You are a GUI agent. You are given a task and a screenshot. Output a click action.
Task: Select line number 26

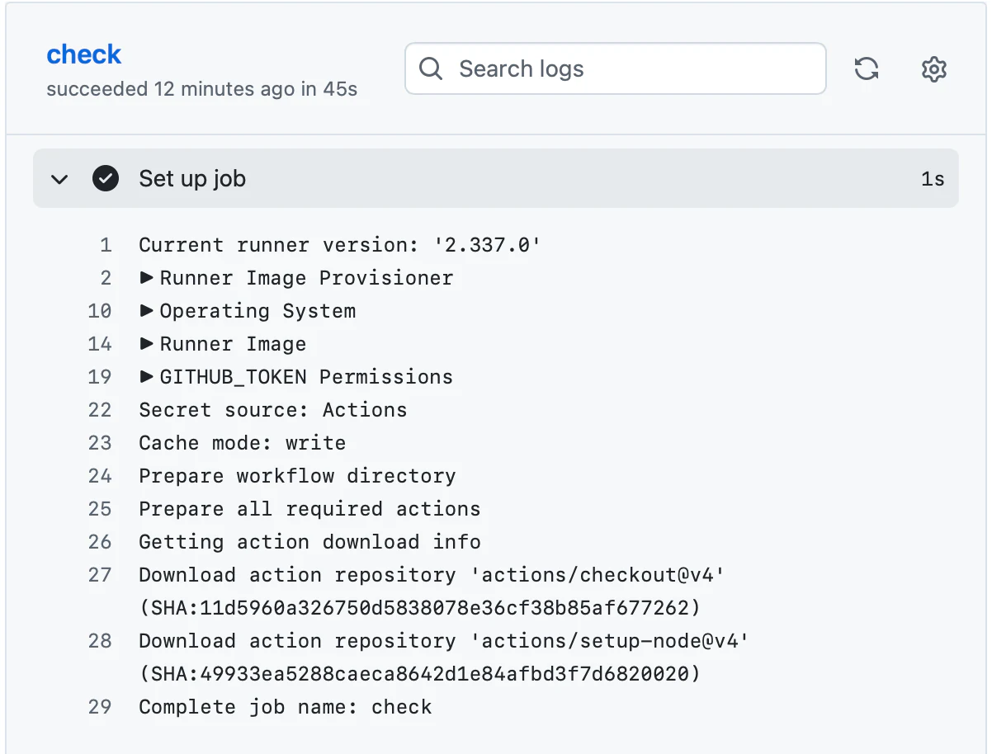(x=99, y=542)
